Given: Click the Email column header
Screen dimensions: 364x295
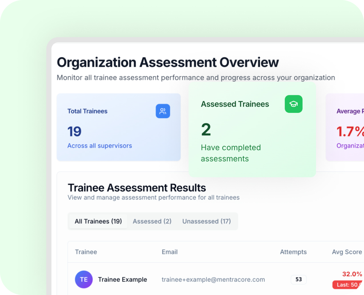Looking at the screenshot, I should 170,252.
